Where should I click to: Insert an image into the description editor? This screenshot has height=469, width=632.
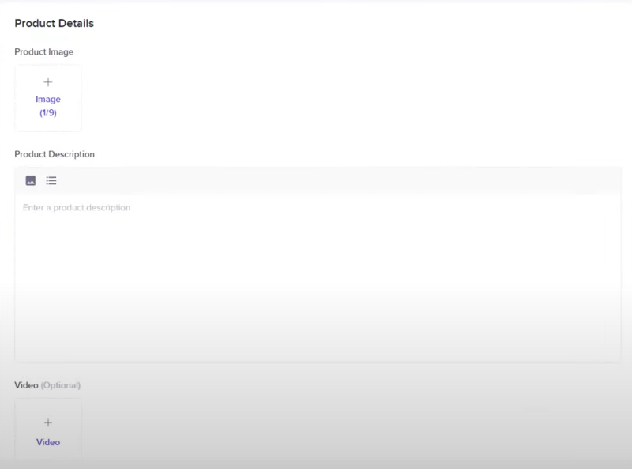[31, 180]
